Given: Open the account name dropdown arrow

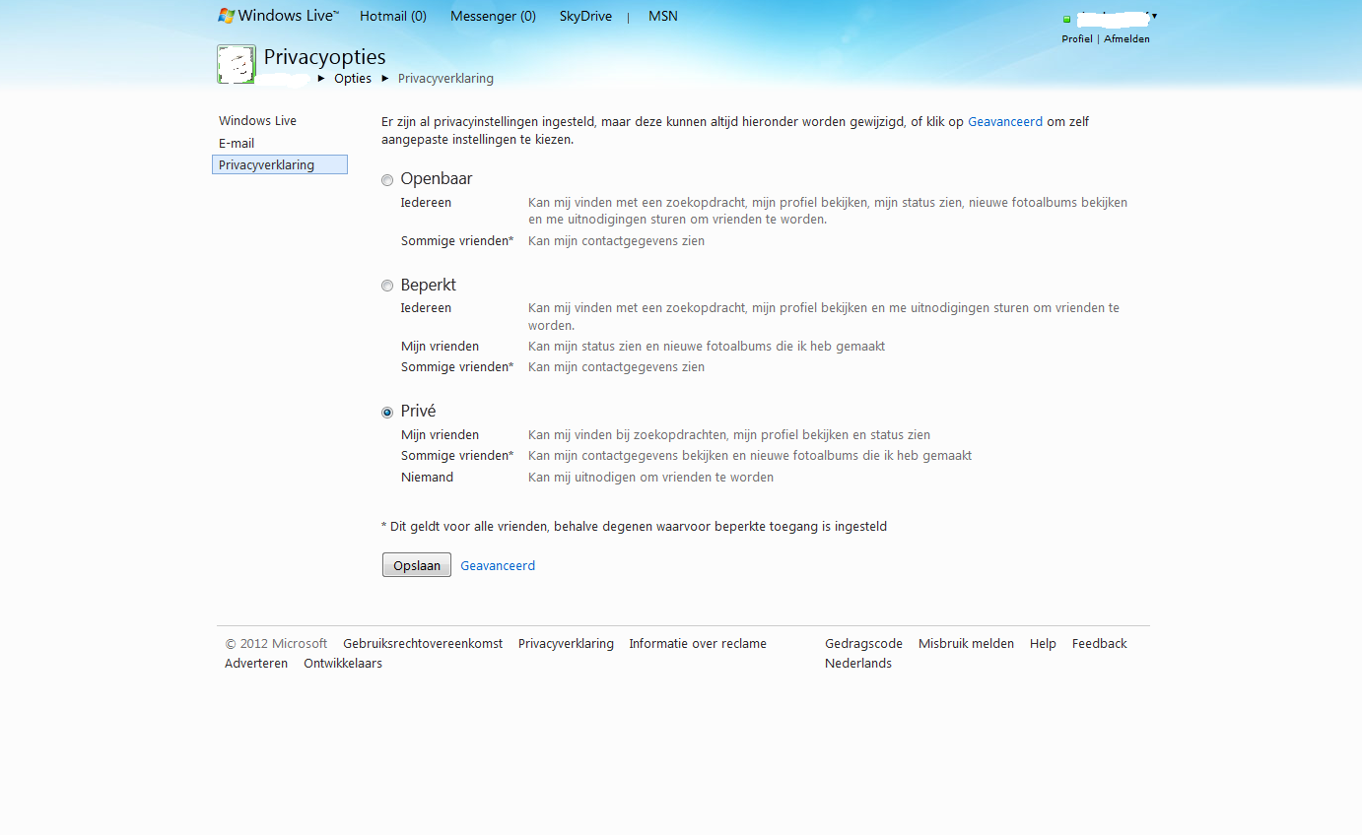Looking at the screenshot, I should 1154,16.
